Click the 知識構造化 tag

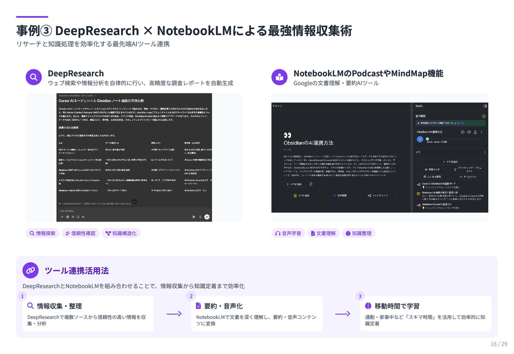[121, 233]
